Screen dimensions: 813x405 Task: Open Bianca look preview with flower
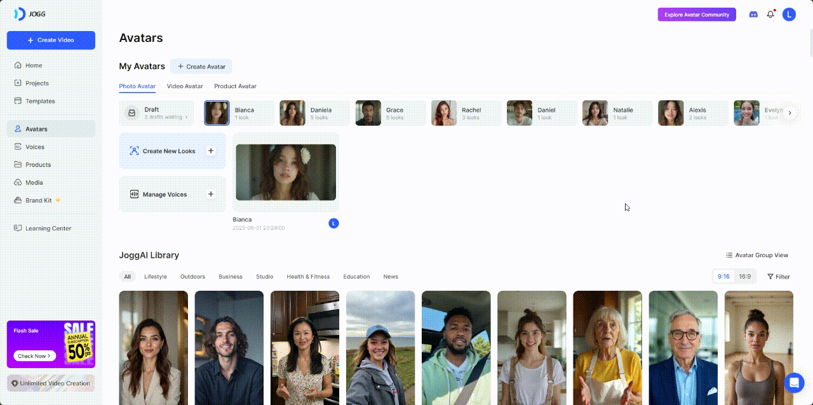pos(286,172)
